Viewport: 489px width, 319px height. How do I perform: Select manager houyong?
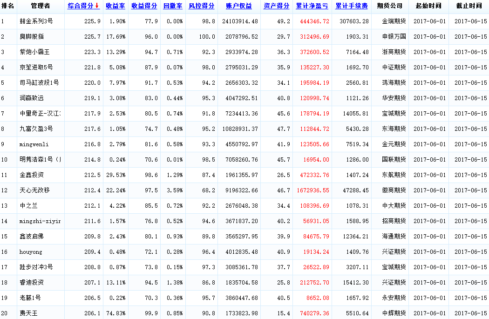click(x=31, y=251)
